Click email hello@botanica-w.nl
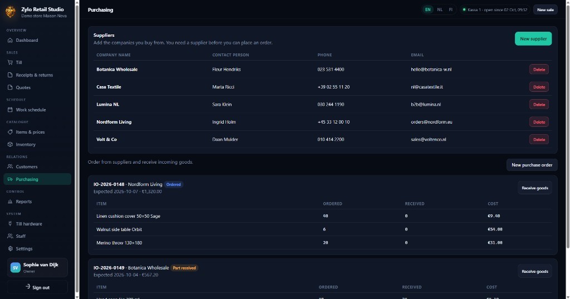Screen dimensions: 570x299 (431, 70)
